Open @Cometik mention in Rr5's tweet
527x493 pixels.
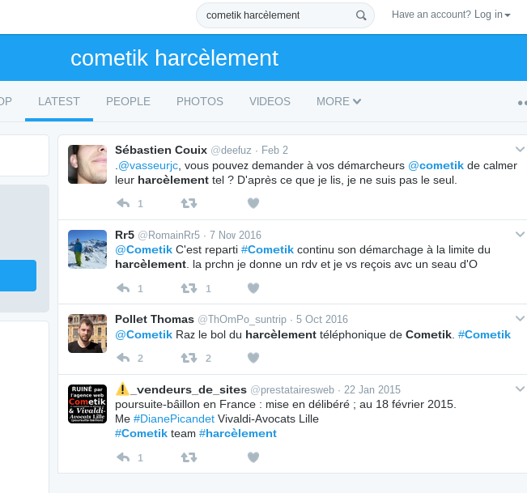[x=143, y=249]
